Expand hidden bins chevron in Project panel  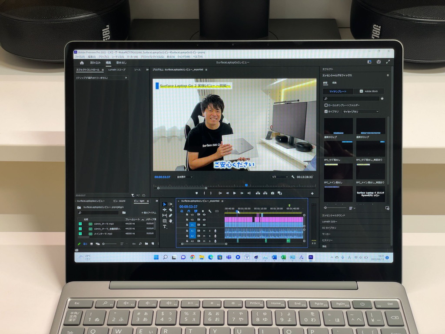[x=157, y=201]
